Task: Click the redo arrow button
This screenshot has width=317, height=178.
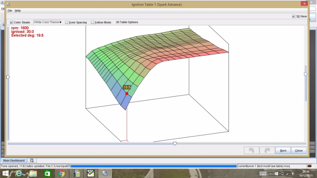Action: pos(267,150)
